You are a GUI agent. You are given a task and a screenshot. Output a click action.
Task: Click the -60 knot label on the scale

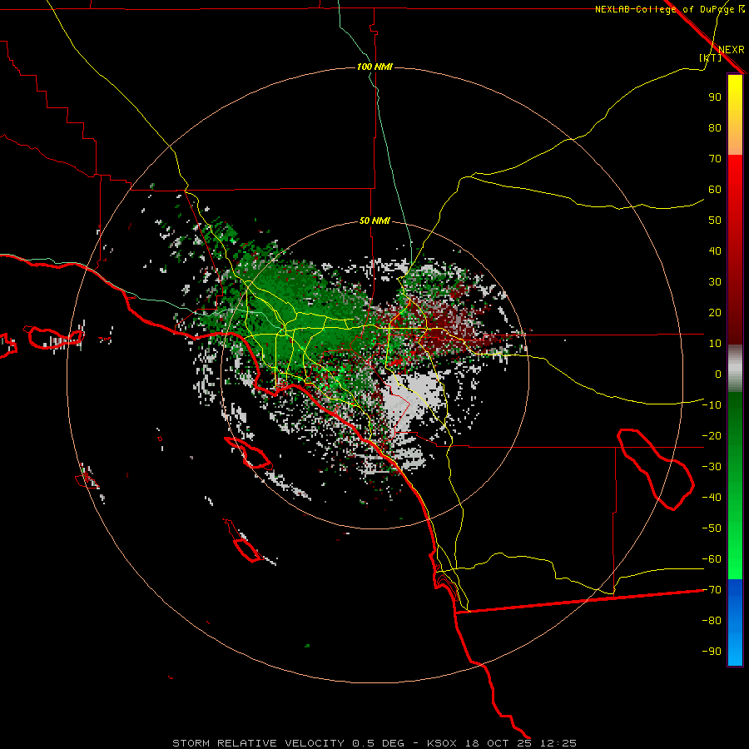click(712, 559)
